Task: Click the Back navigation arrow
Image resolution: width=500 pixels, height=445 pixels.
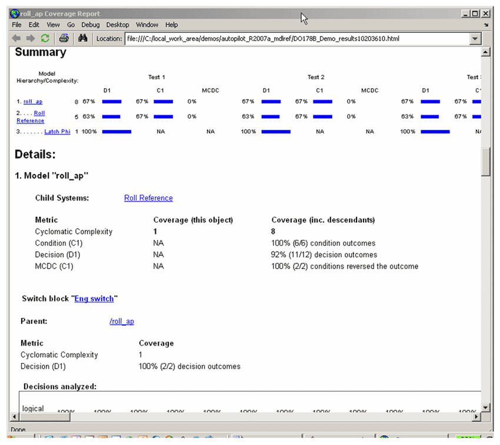Action: (16, 38)
